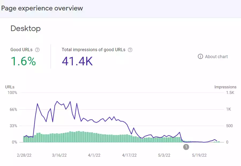241x166 pixels.
Task: Click the Page experience overview heading
Action: tap(42, 8)
